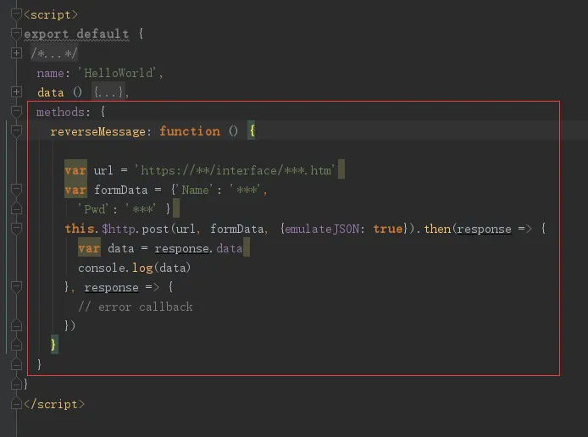
Task: Click fold-end marker beside export default closing brace
Action: pyautogui.click(x=16, y=384)
